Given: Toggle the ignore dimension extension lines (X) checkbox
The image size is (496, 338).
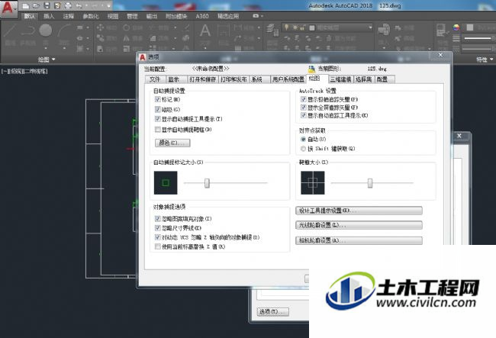Looking at the screenshot, I should (x=157, y=227).
